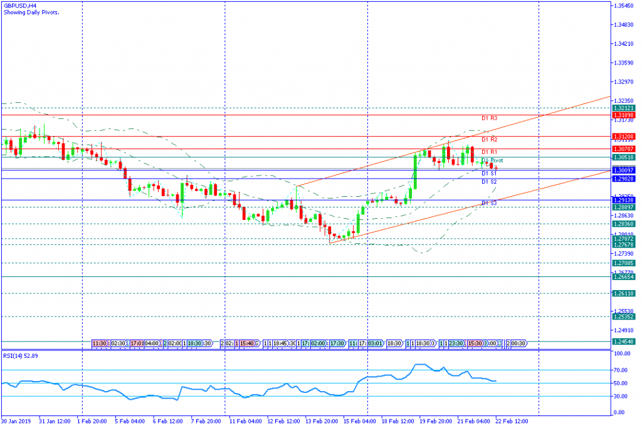Select the D1 S3 support label

coord(489,203)
